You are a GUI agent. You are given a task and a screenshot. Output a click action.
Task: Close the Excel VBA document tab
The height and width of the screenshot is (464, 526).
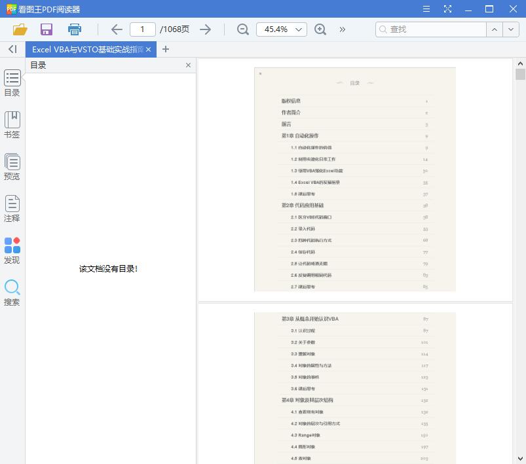point(148,49)
